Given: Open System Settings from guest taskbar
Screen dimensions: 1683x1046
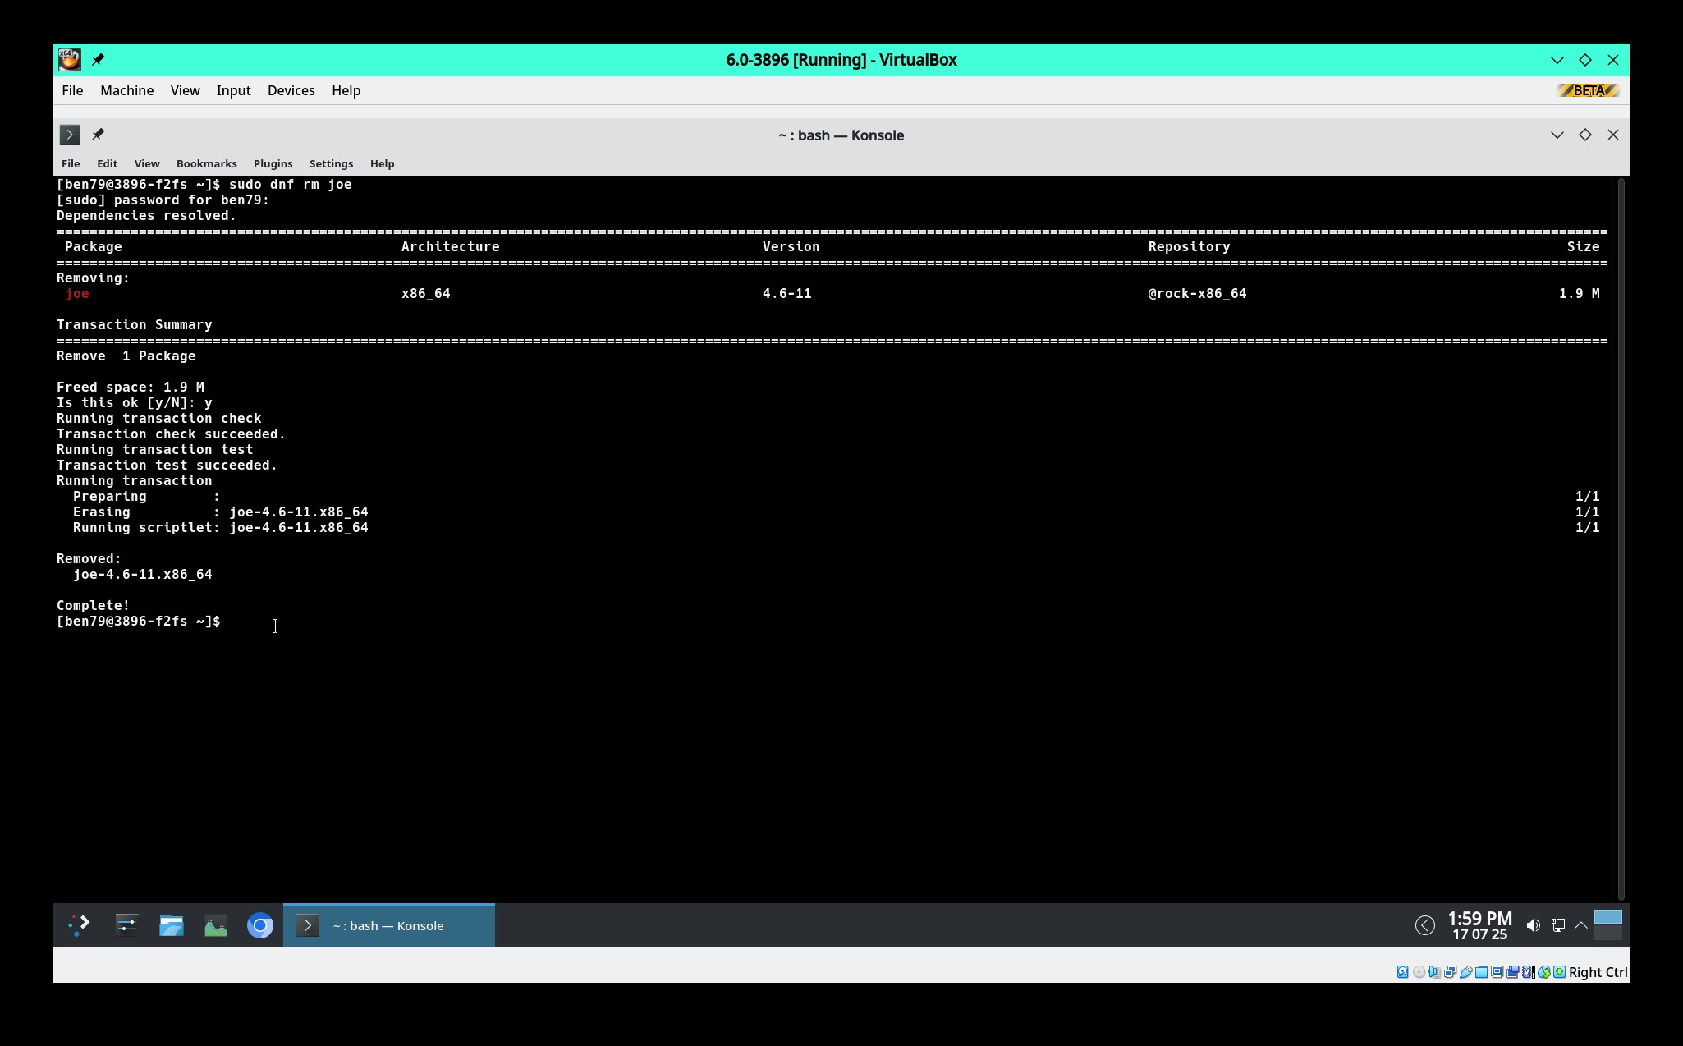Looking at the screenshot, I should pos(126,925).
